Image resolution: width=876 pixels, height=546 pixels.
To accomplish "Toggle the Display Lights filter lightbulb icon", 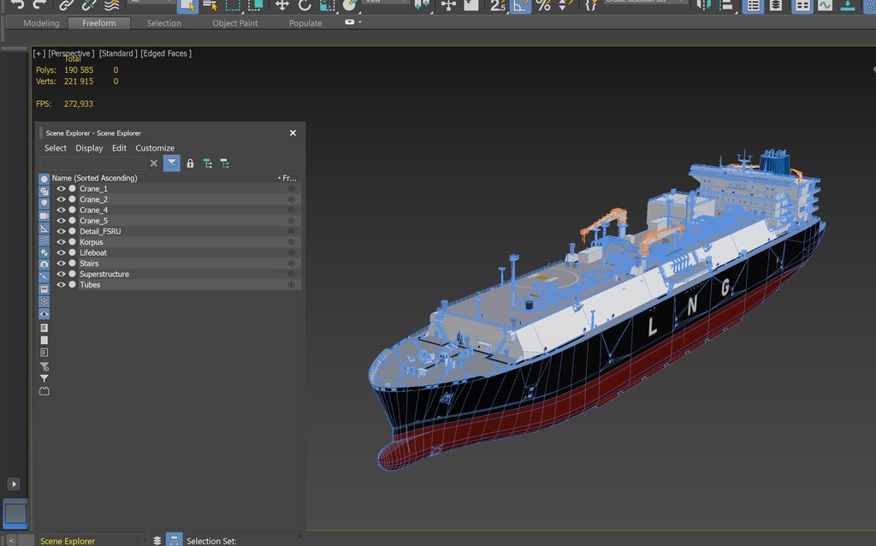I will [44, 204].
